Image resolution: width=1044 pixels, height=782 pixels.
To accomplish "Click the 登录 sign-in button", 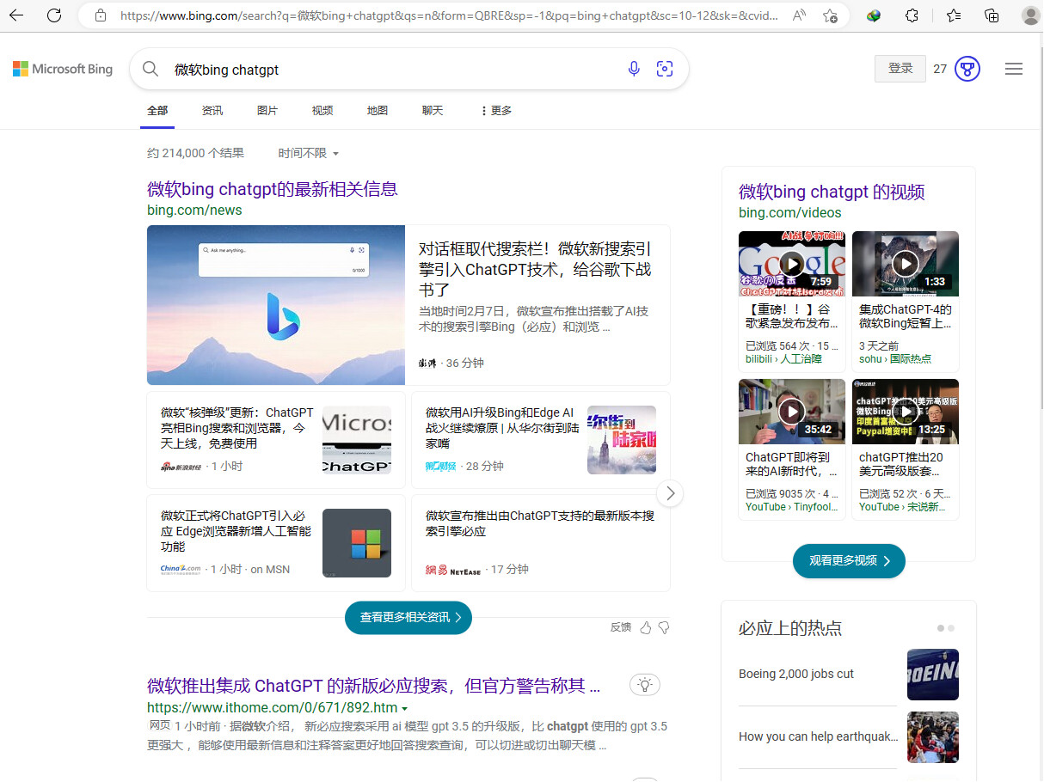I will click(900, 69).
